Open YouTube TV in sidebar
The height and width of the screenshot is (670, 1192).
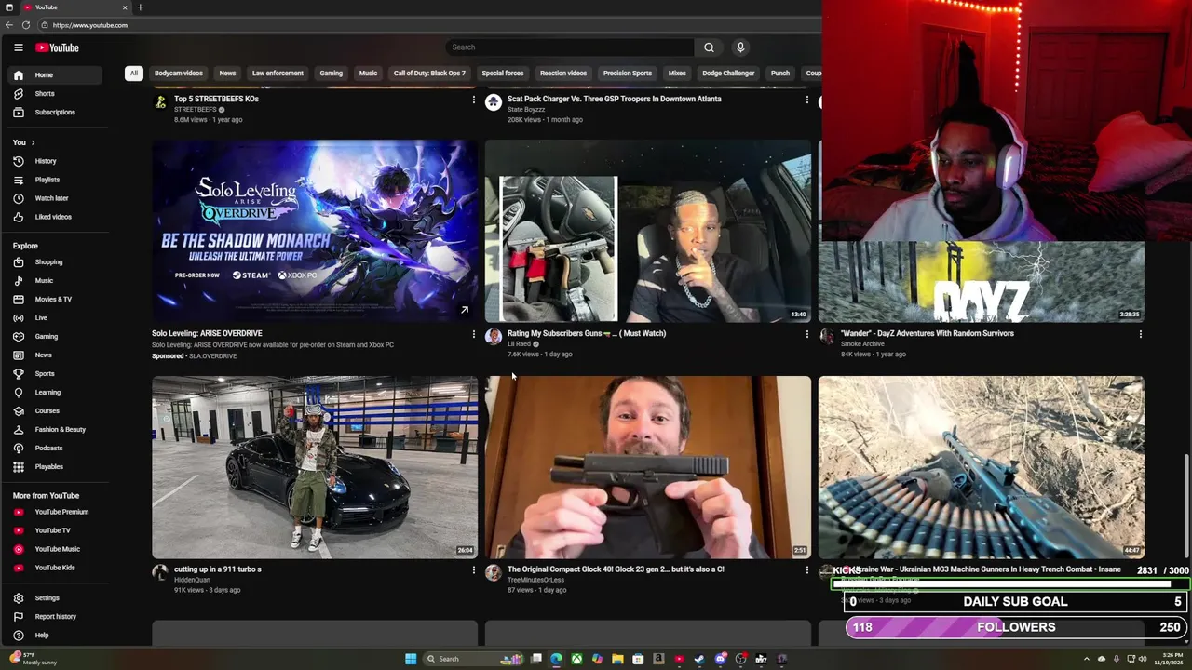55,530
